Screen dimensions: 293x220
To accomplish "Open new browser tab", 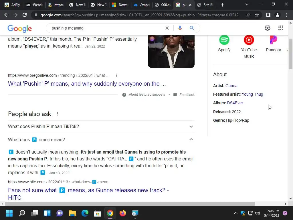I will coord(222,5).
